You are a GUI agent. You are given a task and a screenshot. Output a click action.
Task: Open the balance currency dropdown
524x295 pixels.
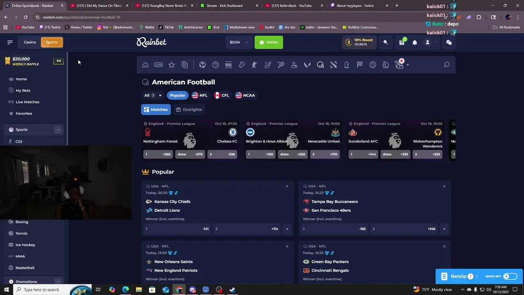(239, 42)
